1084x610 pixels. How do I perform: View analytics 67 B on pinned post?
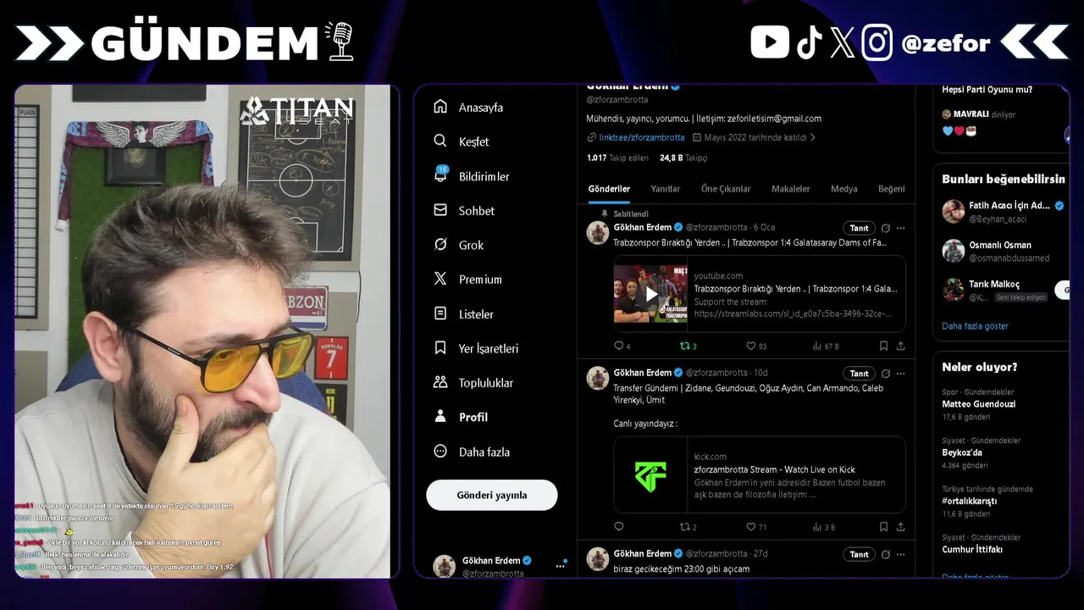pos(826,346)
